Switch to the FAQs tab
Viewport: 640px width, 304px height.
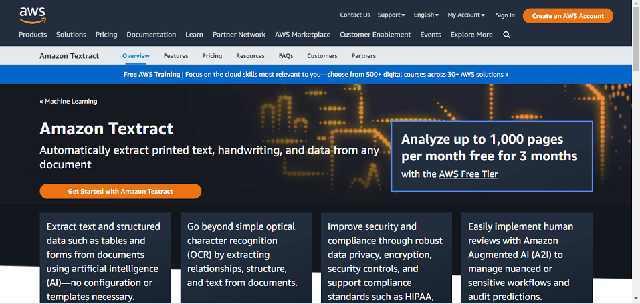point(286,56)
